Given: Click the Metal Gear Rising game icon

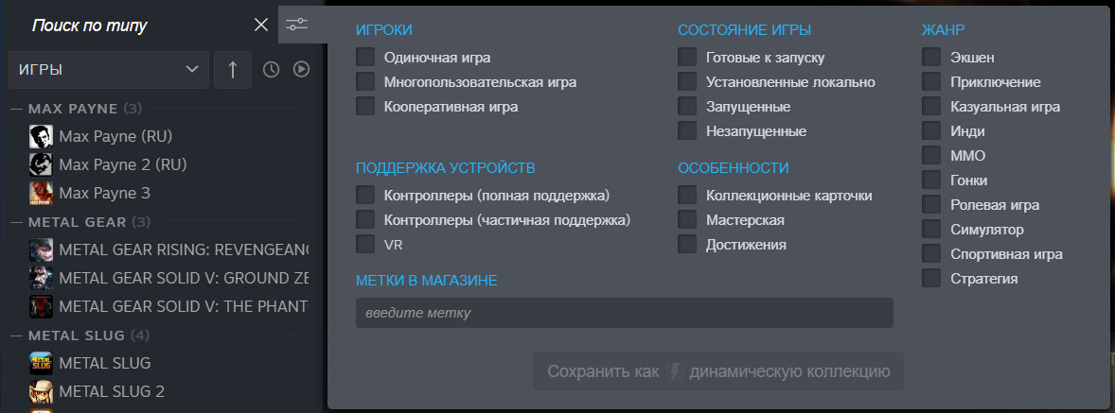Looking at the screenshot, I should [41, 250].
